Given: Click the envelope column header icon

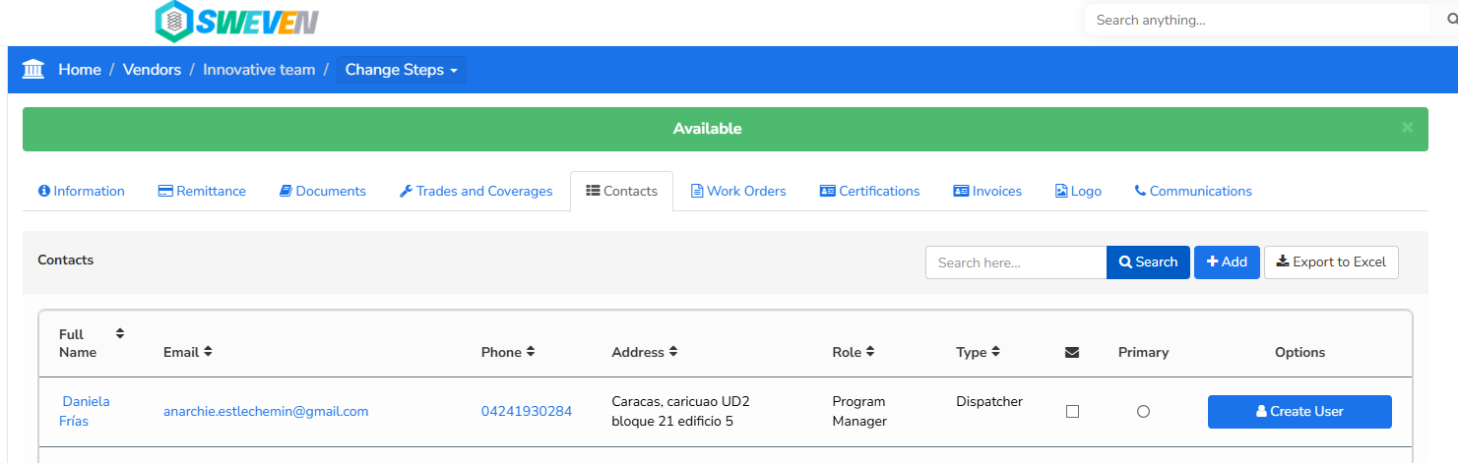Looking at the screenshot, I should tap(1072, 352).
